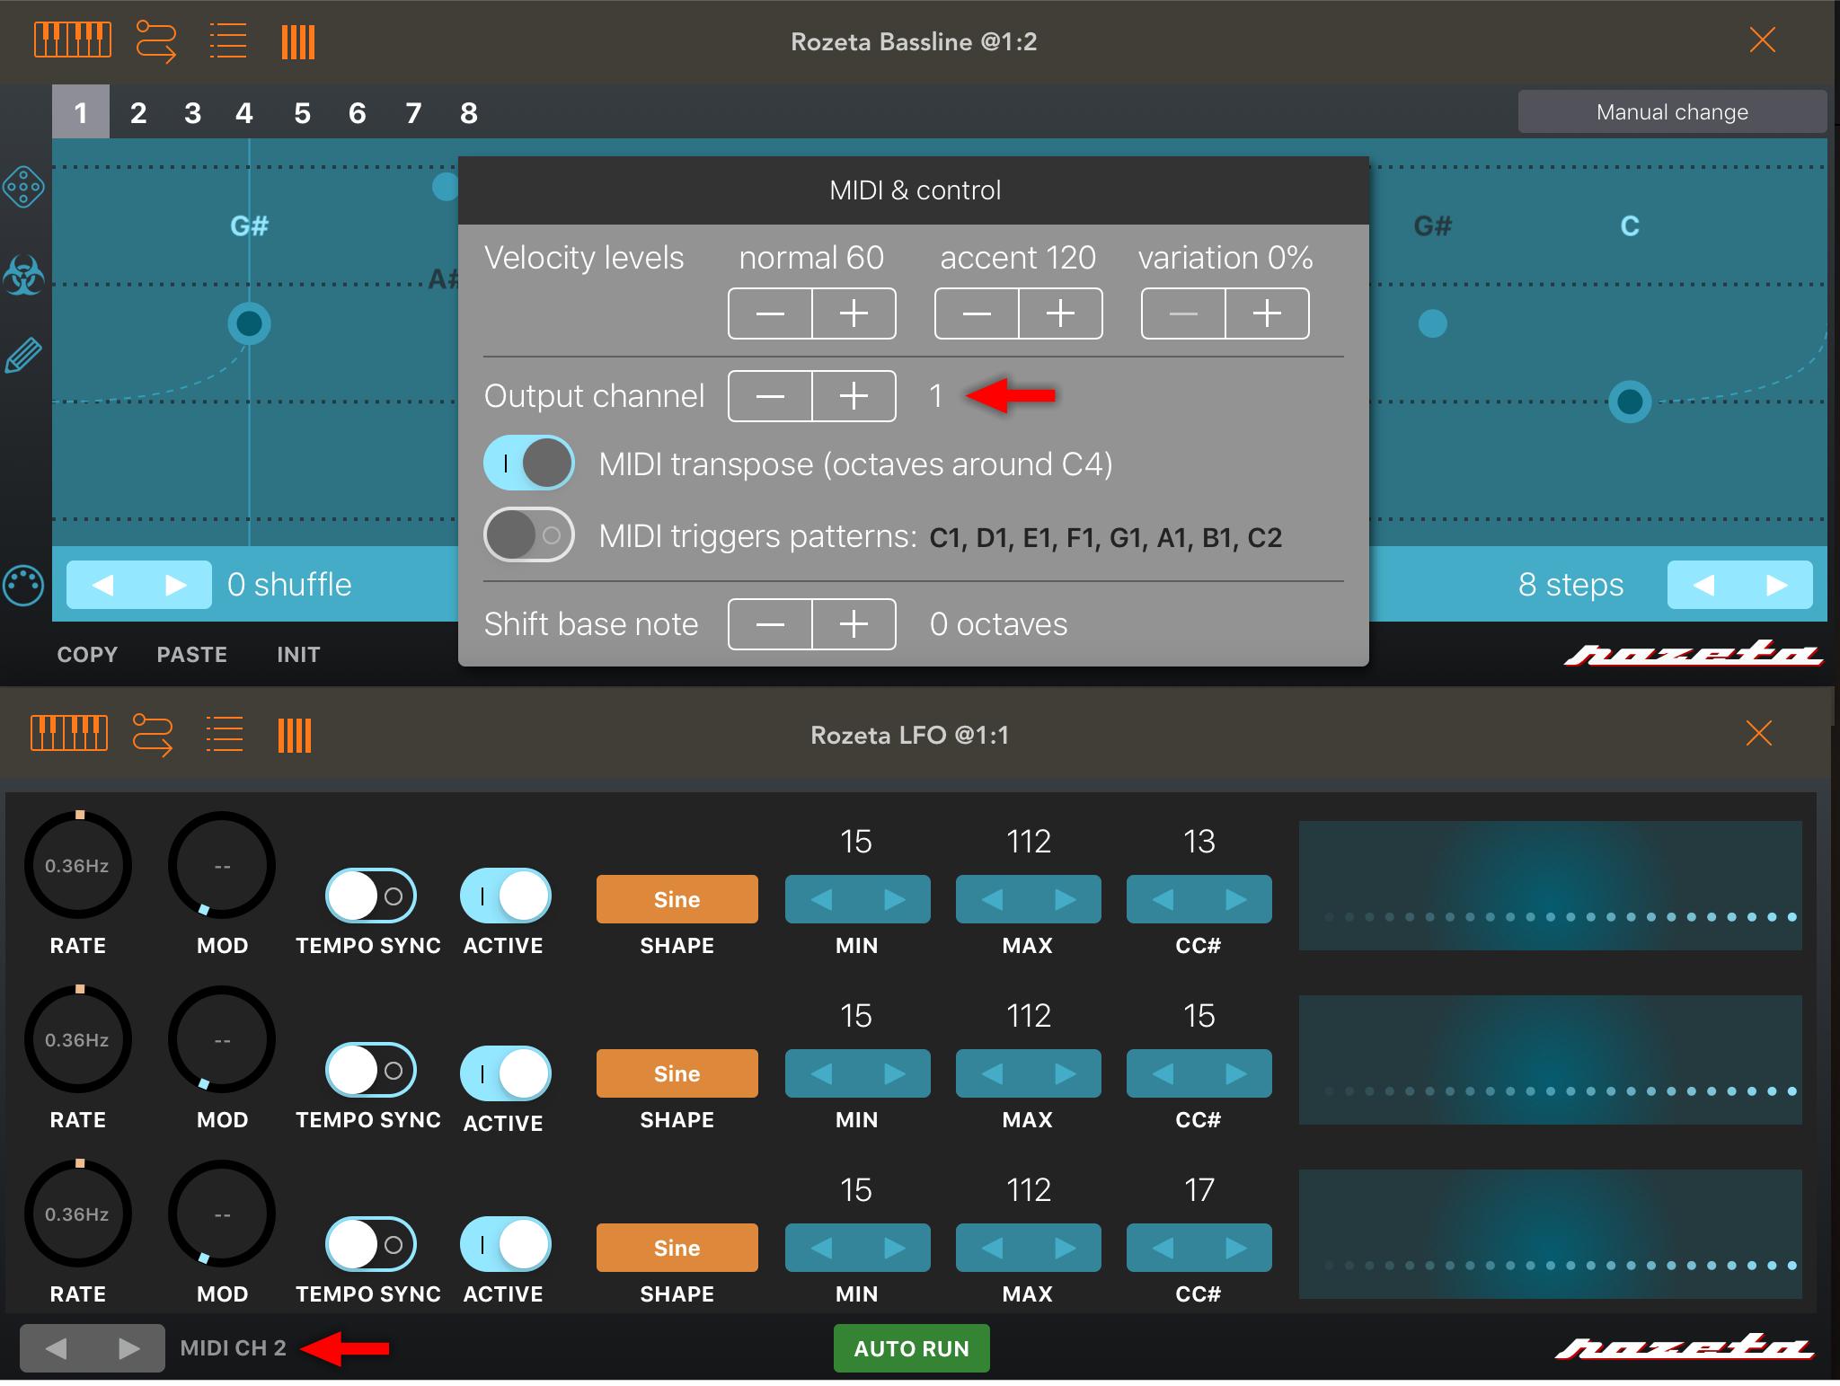Select pattern 5 tab

[302, 112]
